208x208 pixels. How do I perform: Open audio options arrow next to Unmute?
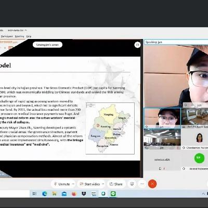point(73,184)
